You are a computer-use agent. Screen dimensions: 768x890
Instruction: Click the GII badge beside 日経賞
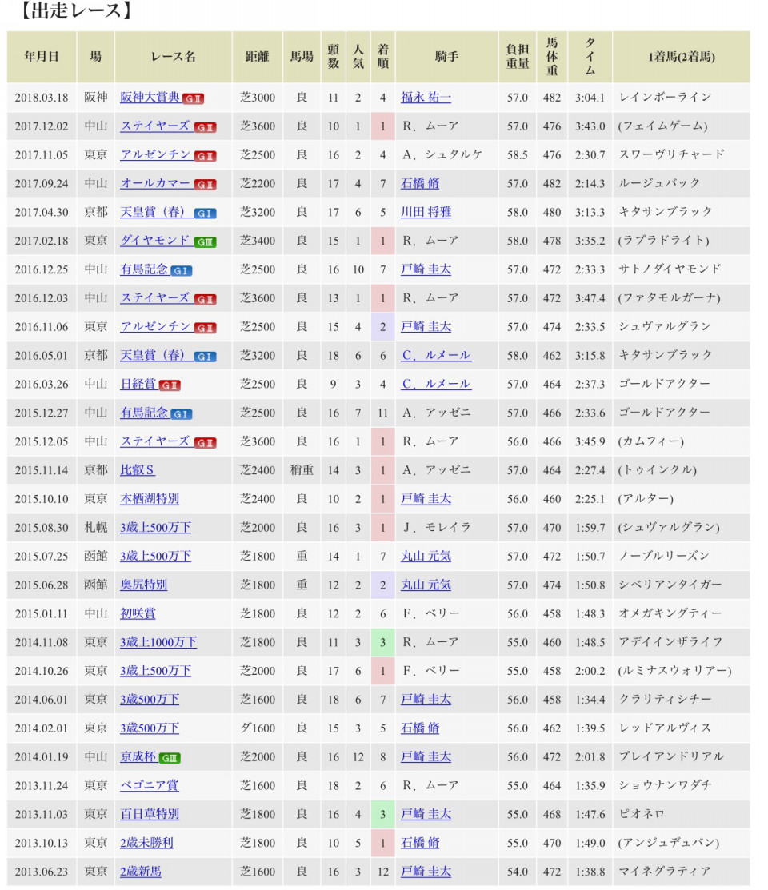click(170, 385)
